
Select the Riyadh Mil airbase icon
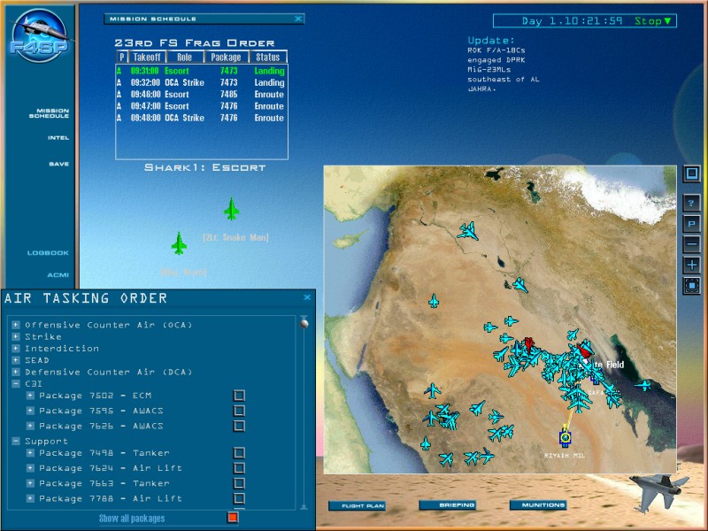(565, 437)
